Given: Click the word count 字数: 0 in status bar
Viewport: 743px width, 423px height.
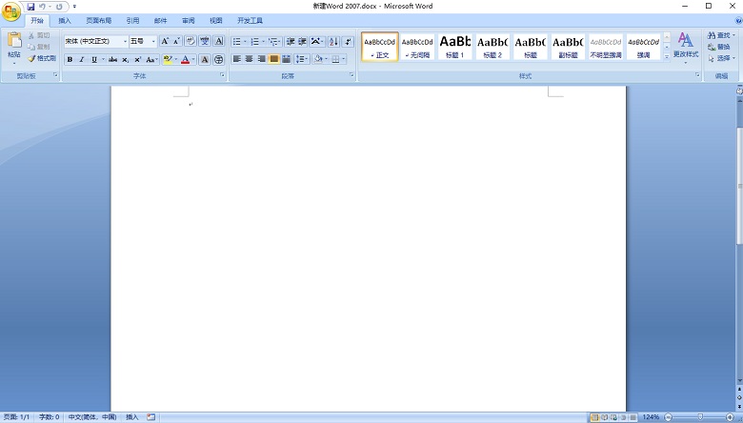Looking at the screenshot, I should click(45, 417).
